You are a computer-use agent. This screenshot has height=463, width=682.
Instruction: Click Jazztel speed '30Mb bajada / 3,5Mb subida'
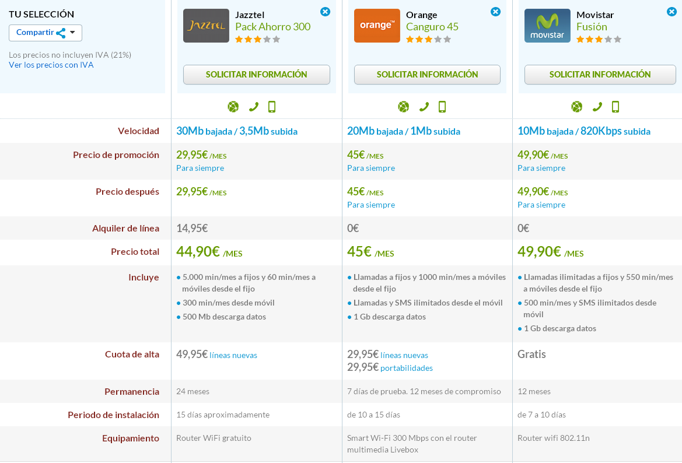coord(237,131)
